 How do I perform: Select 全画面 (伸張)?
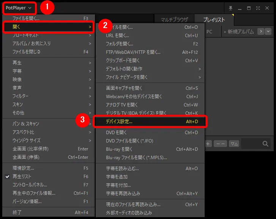pos(49,157)
